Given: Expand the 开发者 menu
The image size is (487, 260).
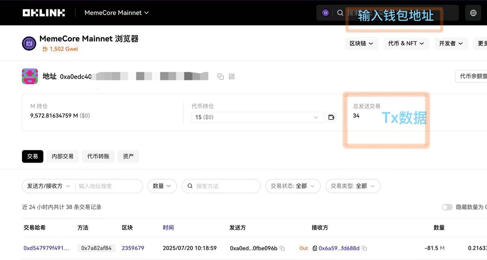Looking at the screenshot, I should (451, 43).
